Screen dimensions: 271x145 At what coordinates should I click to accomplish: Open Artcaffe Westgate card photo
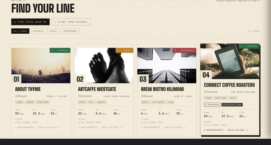pos(104,65)
